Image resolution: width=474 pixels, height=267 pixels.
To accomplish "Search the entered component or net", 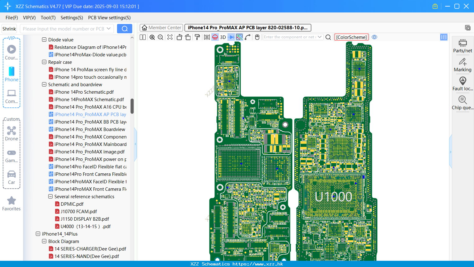I will coord(328,37).
